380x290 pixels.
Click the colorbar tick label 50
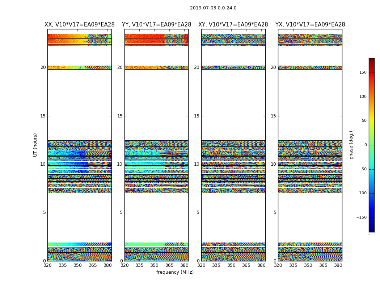coord(364,121)
